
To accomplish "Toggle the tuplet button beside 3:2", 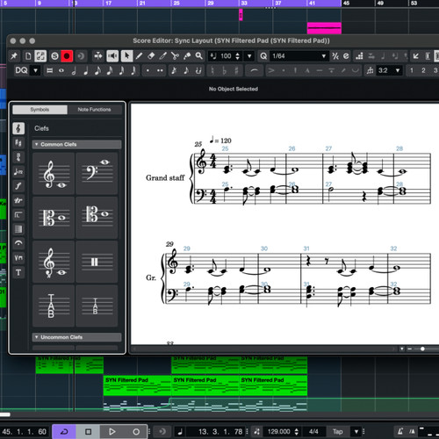I will (370, 70).
